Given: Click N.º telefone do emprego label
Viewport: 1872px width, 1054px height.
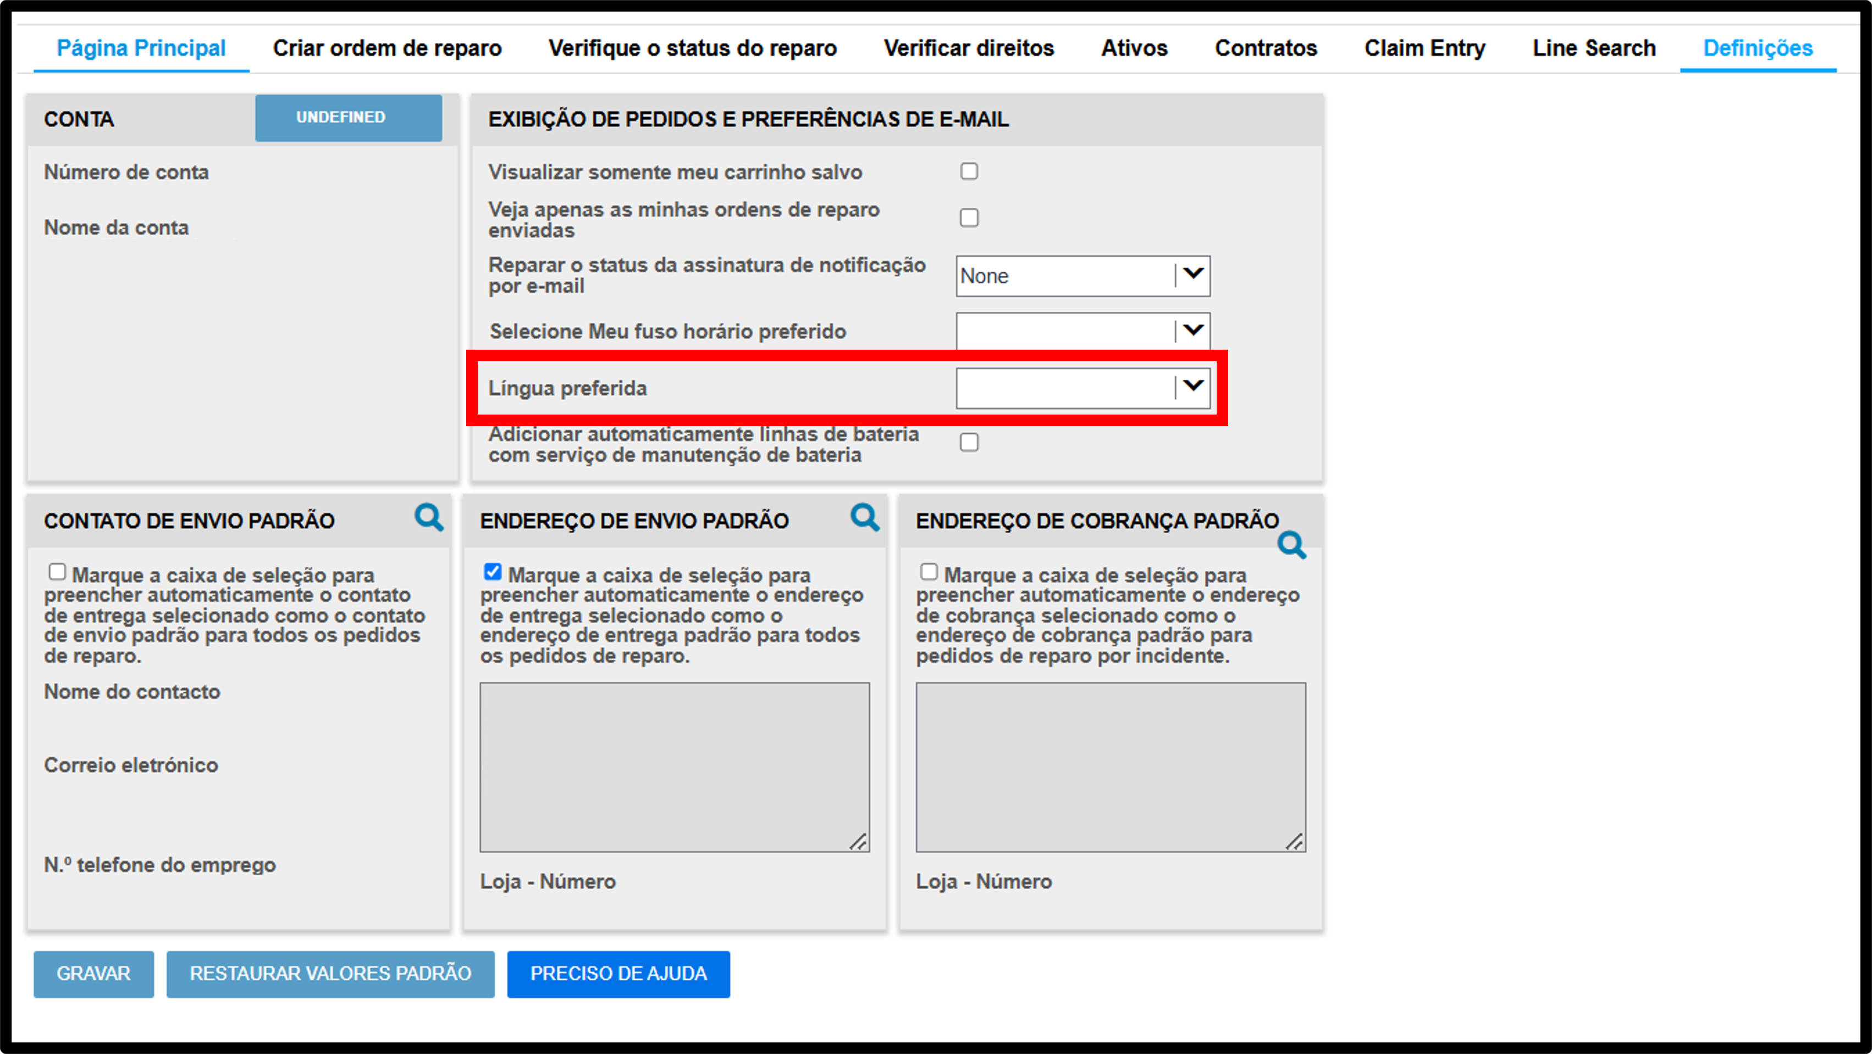Looking at the screenshot, I should click(x=160, y=865).
